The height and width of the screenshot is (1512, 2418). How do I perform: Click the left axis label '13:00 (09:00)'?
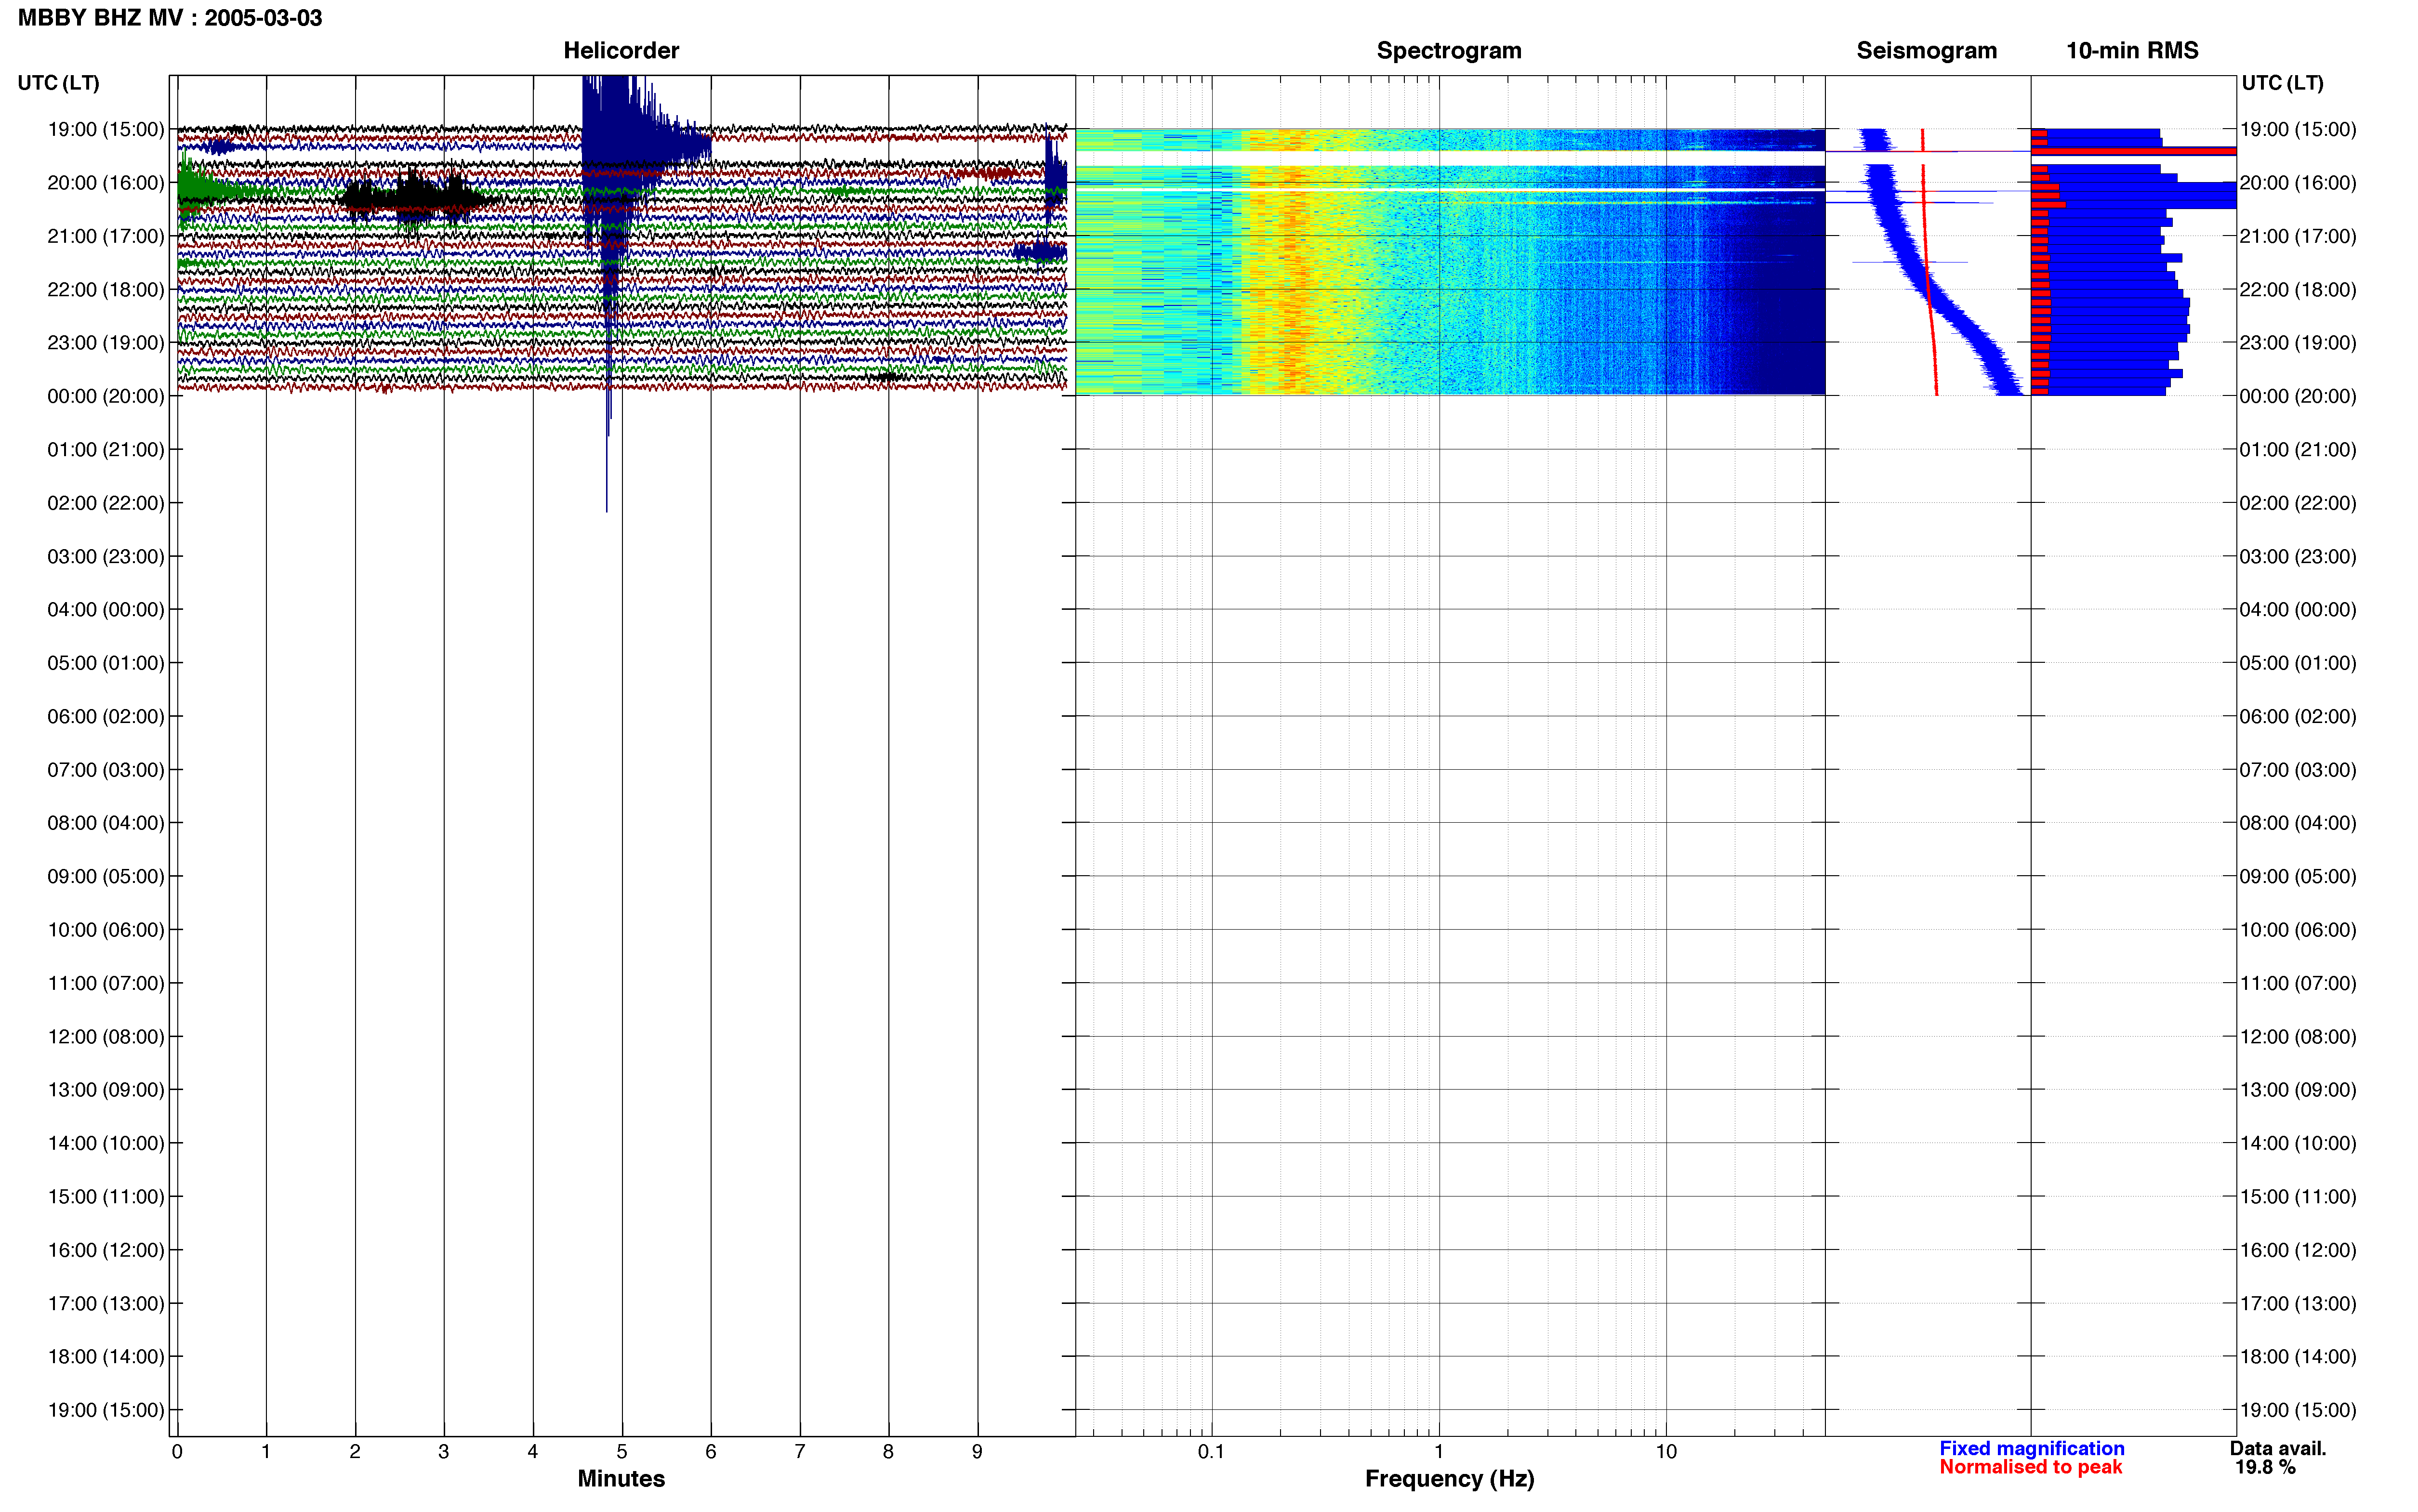tap(106, 1090)
